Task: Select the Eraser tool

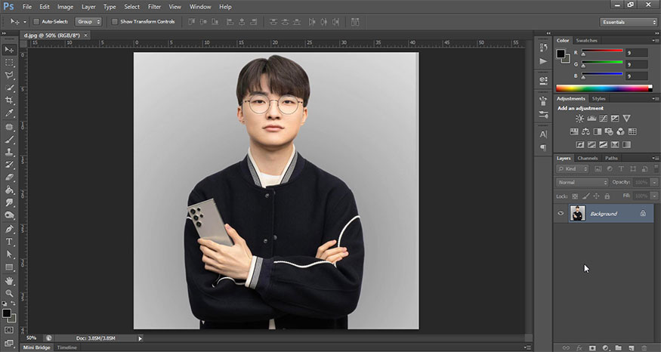Action: pos(9,178)
